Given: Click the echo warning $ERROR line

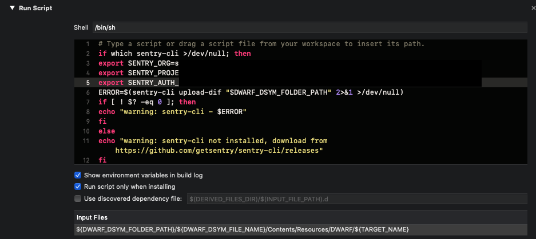Looking at the screenshot, I should click(172, 111).
